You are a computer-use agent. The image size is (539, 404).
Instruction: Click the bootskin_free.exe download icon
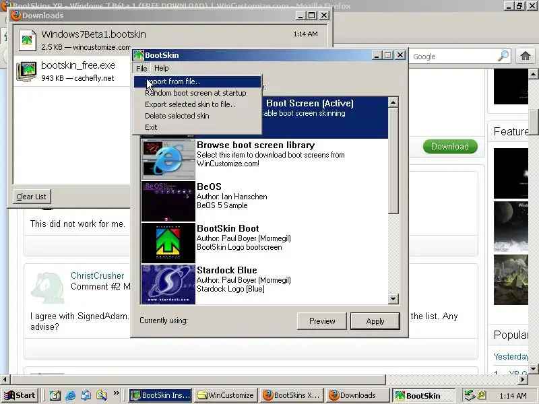[26, 71]
